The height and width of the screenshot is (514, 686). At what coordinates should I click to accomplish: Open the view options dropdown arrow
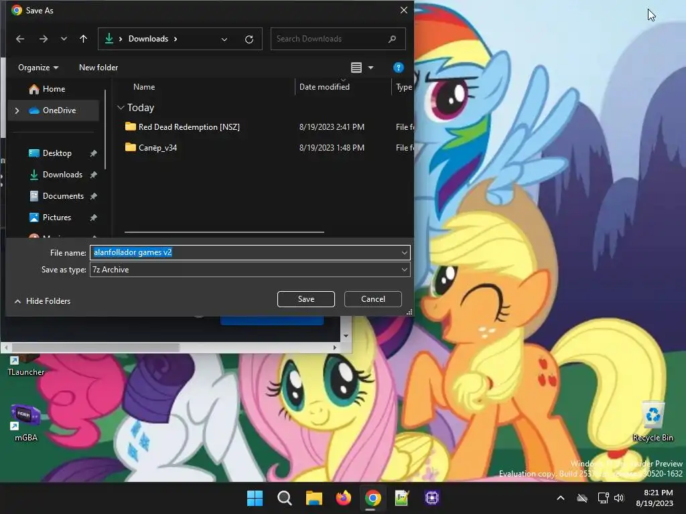click(371, 68)
